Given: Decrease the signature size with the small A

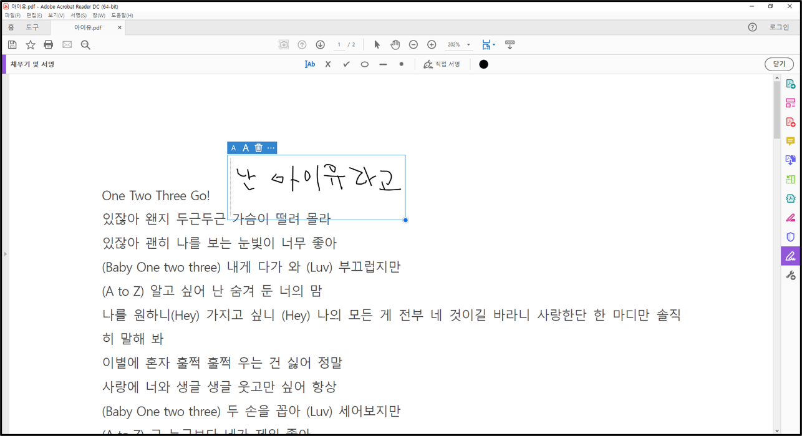Looking at the screenshot, I should [x=234, y=148].
